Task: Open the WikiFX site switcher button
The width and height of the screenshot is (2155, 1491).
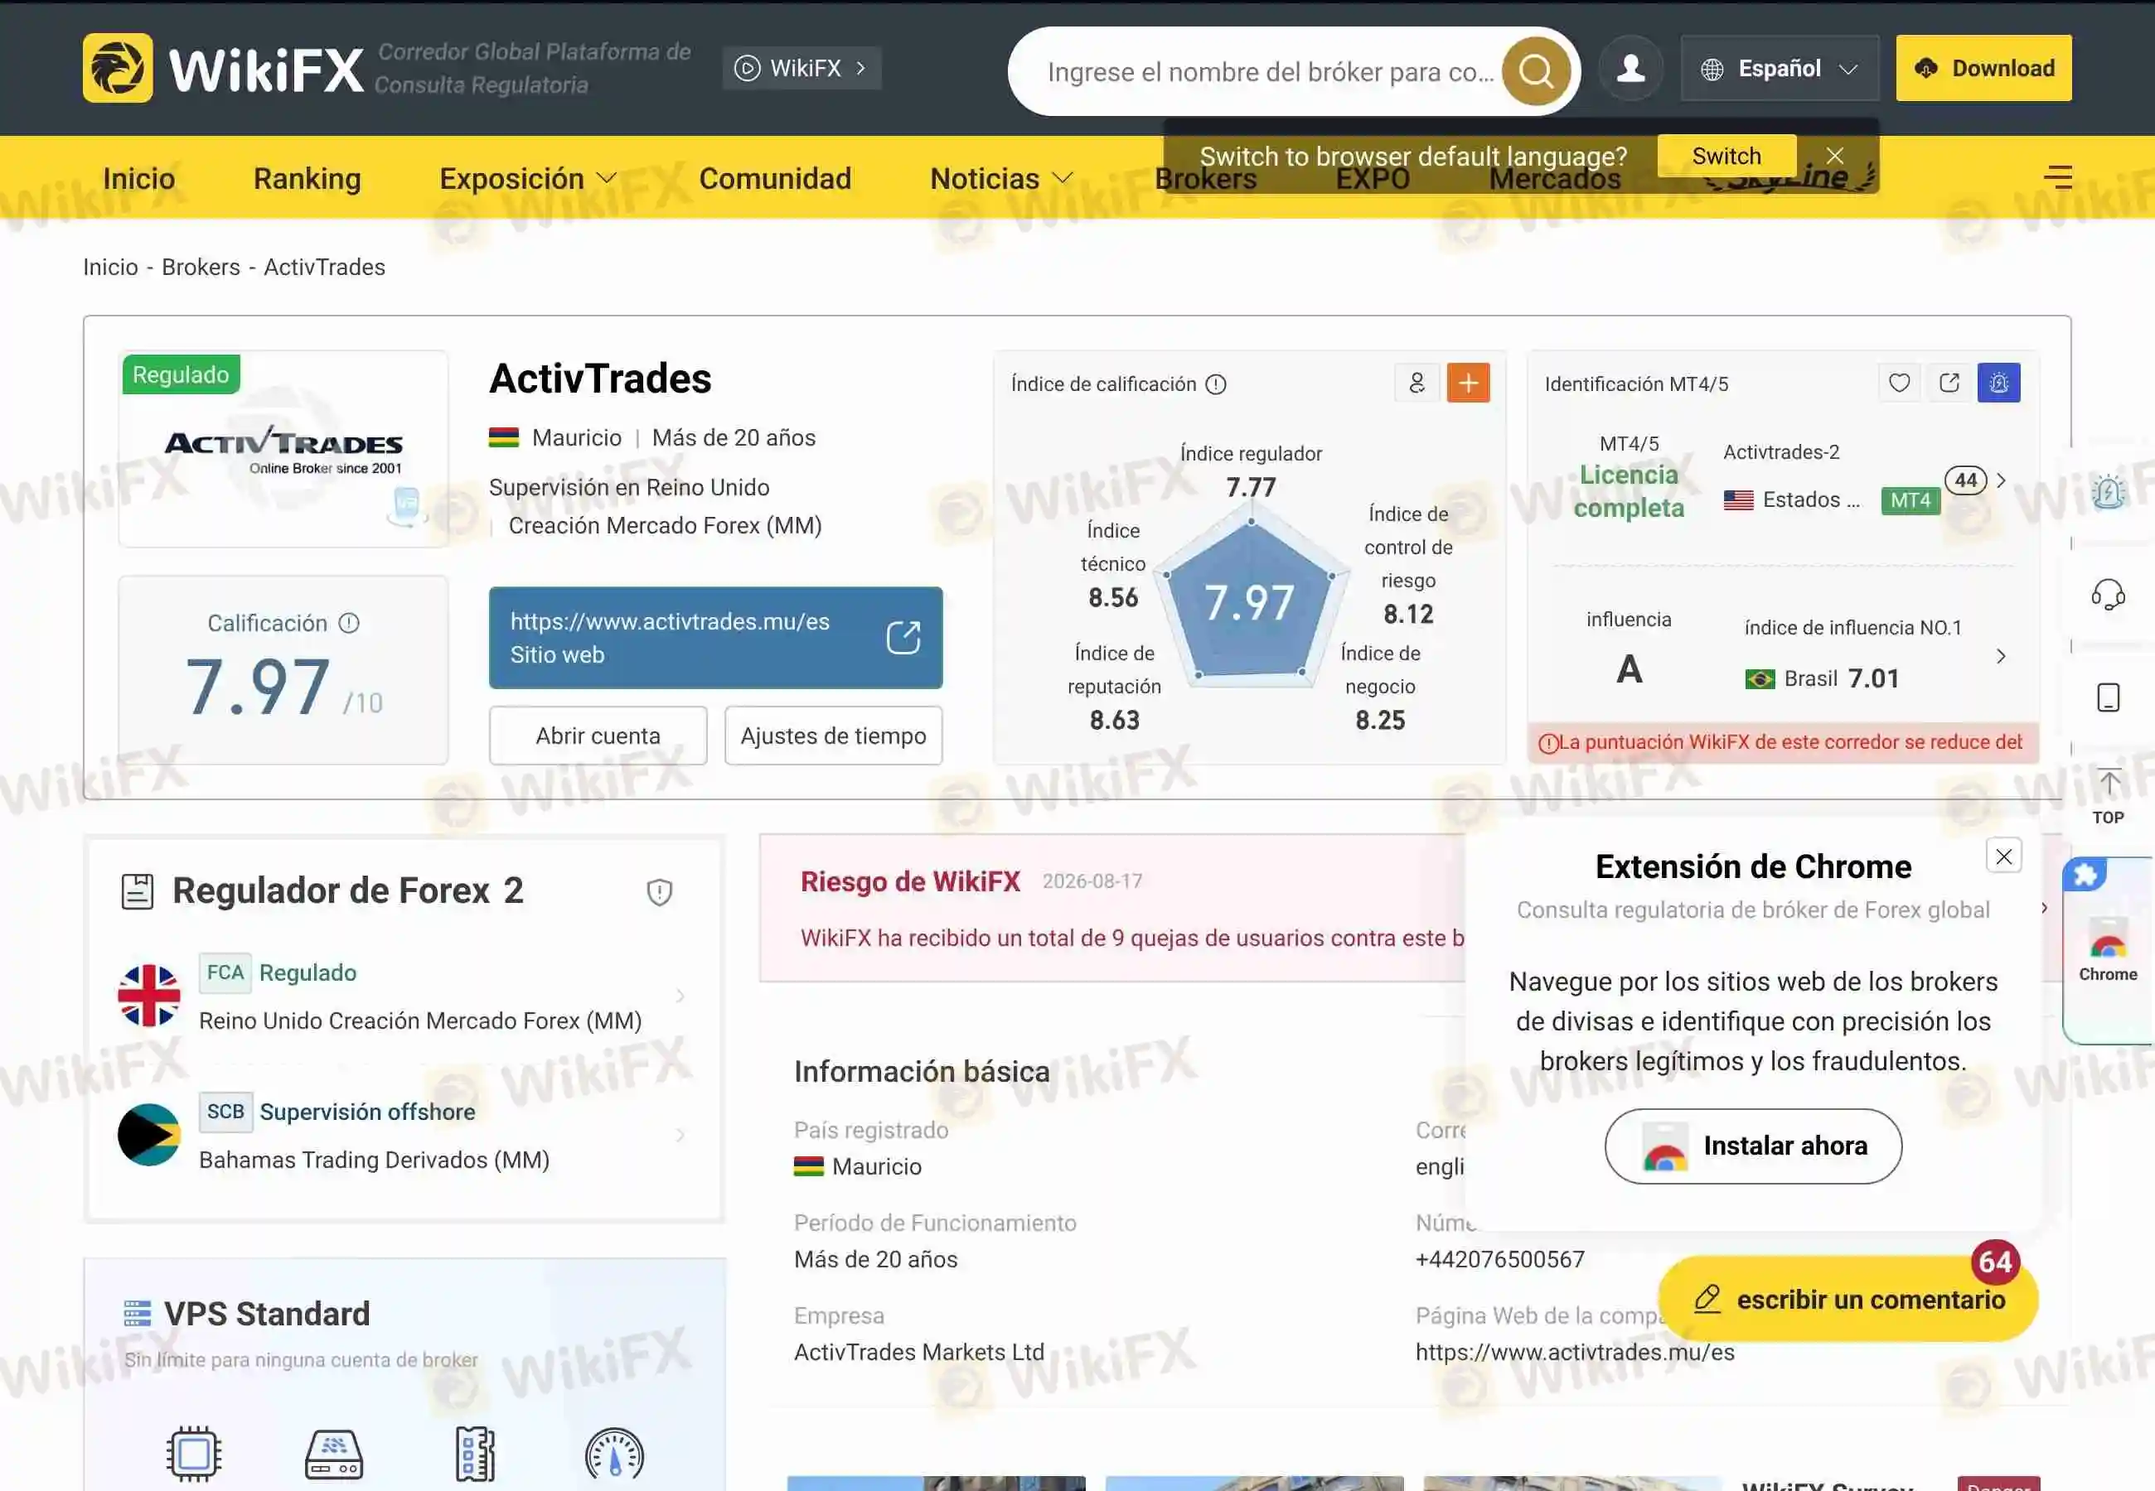Action: tap(801, 68)
